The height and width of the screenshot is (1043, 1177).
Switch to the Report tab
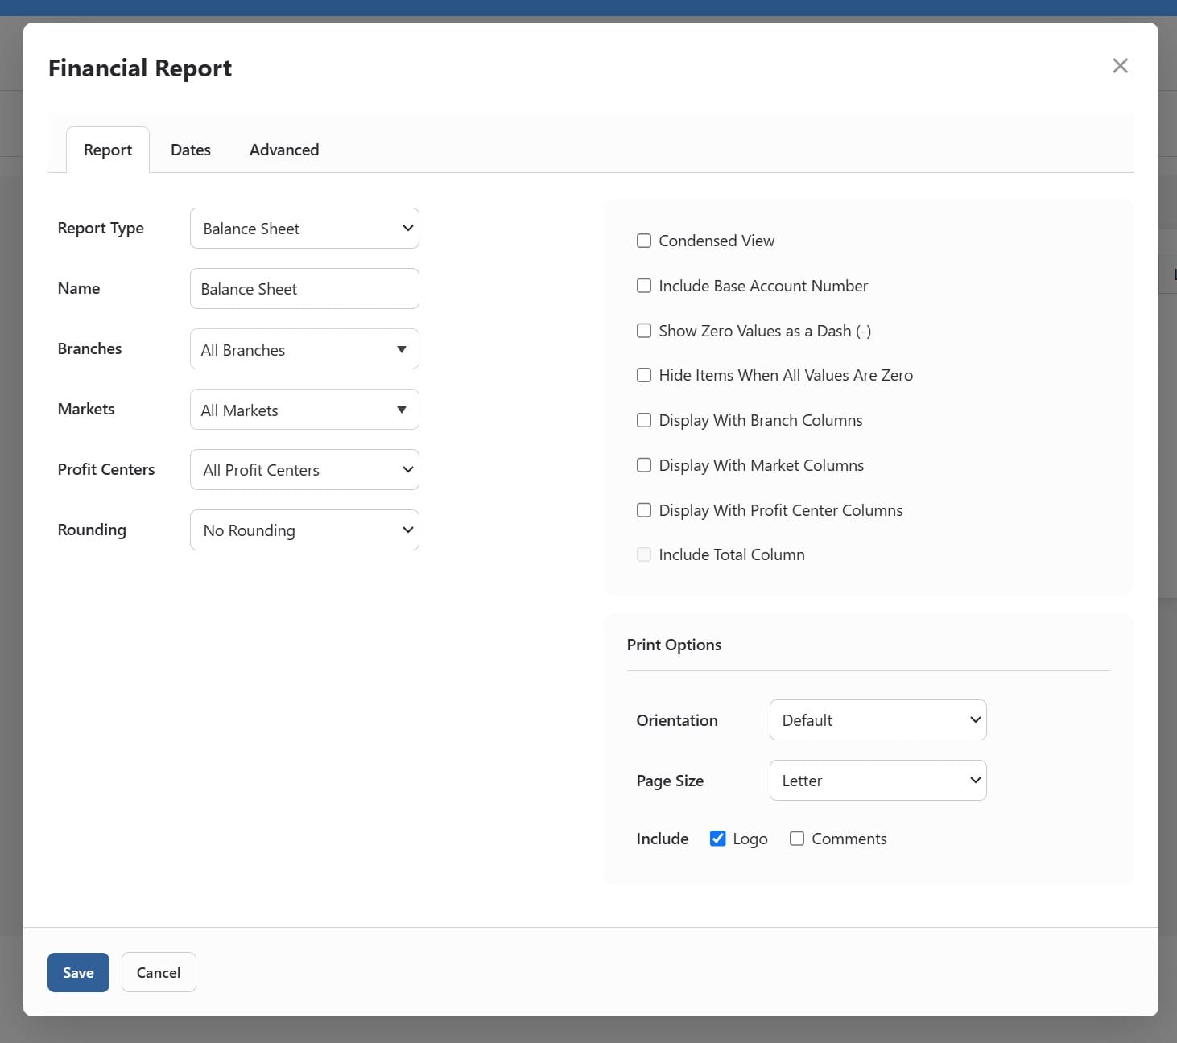tap(108, 150)
